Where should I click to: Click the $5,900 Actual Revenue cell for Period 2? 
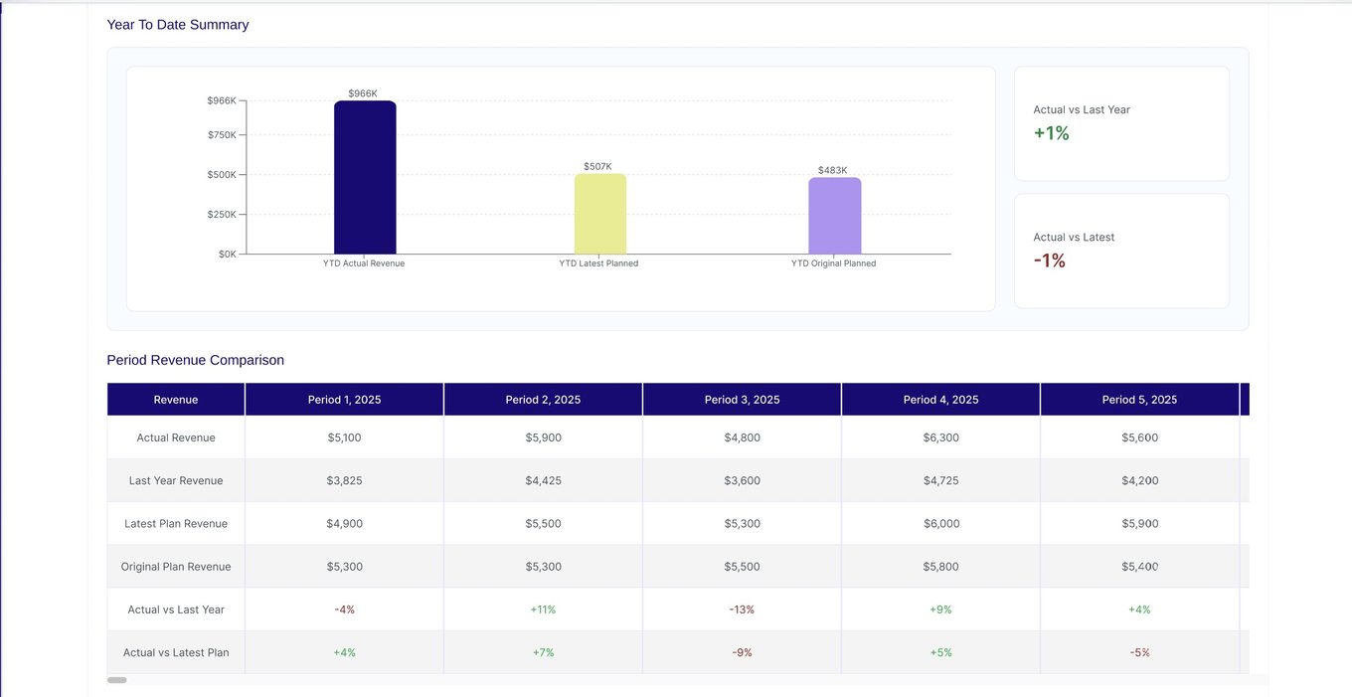point(544,437)
